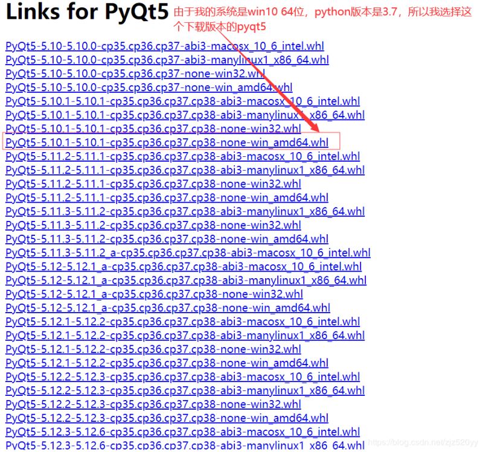Download PyQt5-5.11.3-5.11.2 none-win32.whl
Screen dimensions: 483x452
(x=153, y=225)
